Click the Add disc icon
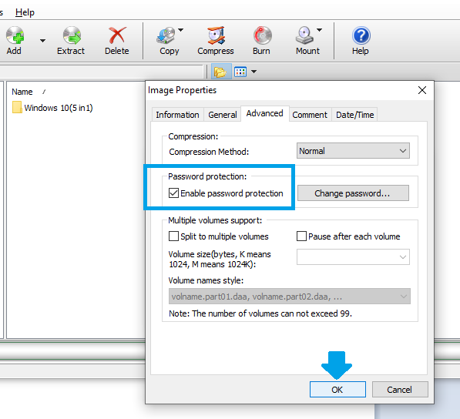 pos(15,35)
